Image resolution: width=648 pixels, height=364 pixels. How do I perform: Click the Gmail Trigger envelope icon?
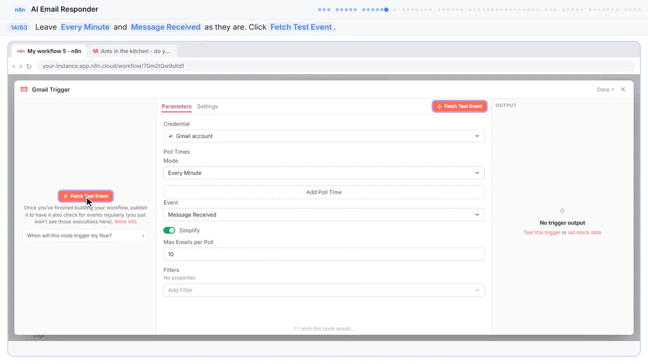click(24, 89)
